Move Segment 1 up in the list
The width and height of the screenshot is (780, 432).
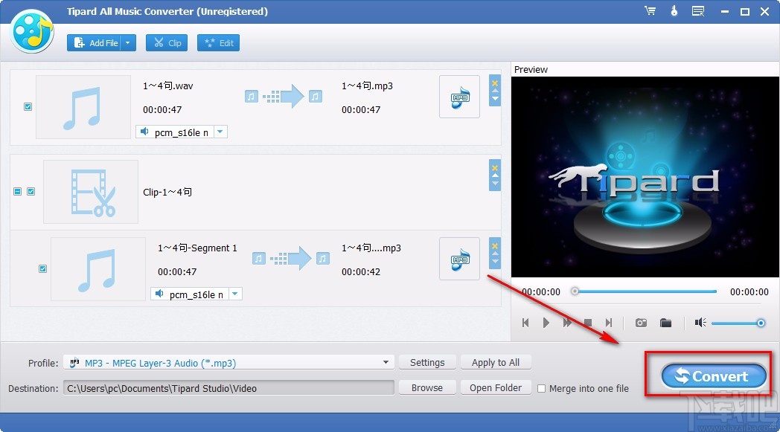[x=494, y=254]
